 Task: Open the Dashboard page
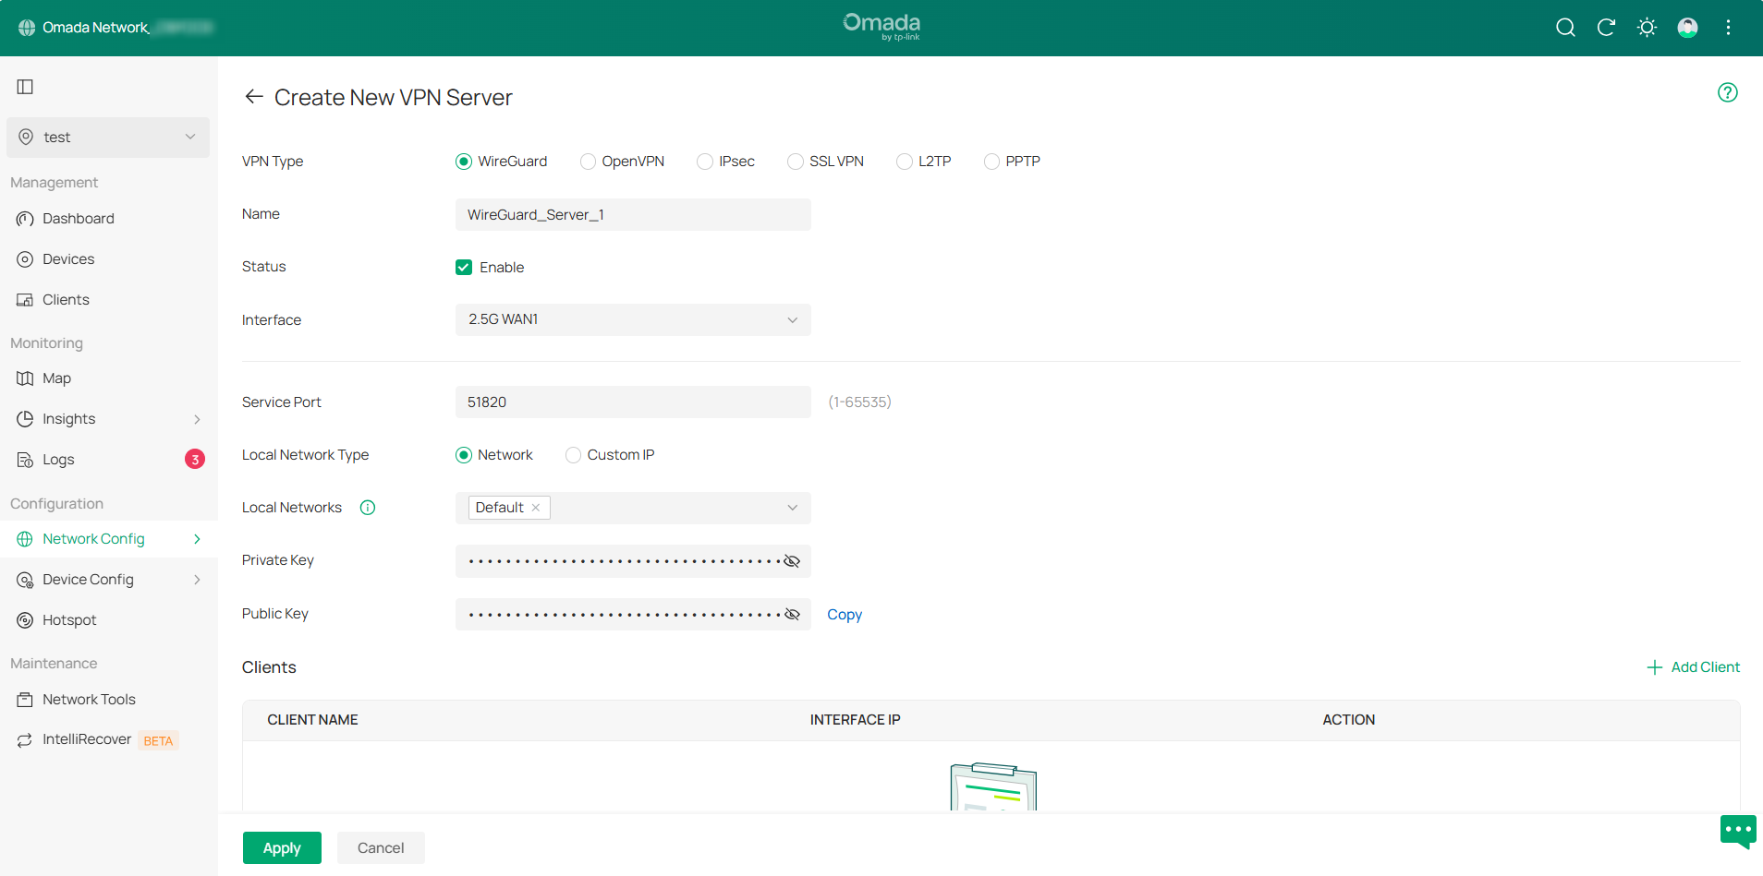point(78,218)
